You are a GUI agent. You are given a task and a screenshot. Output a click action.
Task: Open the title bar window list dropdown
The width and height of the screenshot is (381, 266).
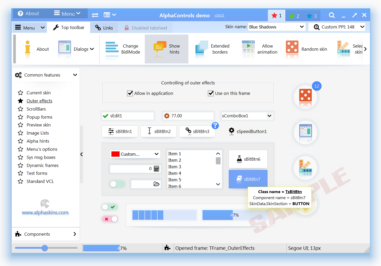[110, 15]
